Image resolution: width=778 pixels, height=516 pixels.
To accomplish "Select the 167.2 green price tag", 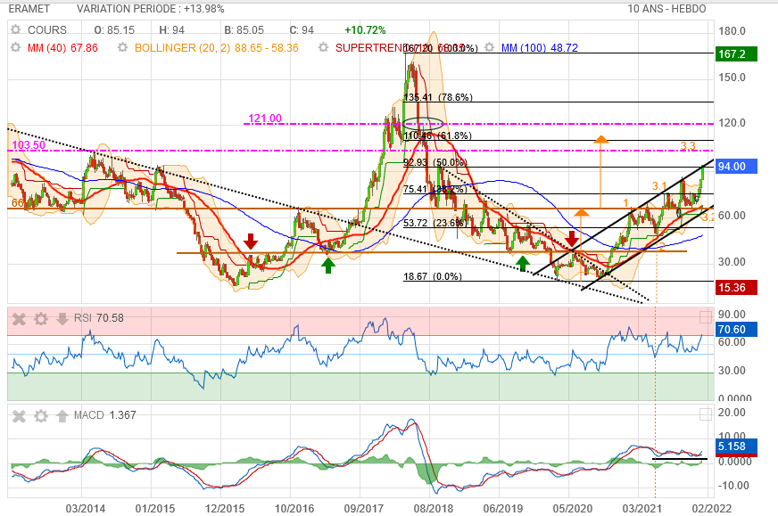I will [x=736, y=54].
